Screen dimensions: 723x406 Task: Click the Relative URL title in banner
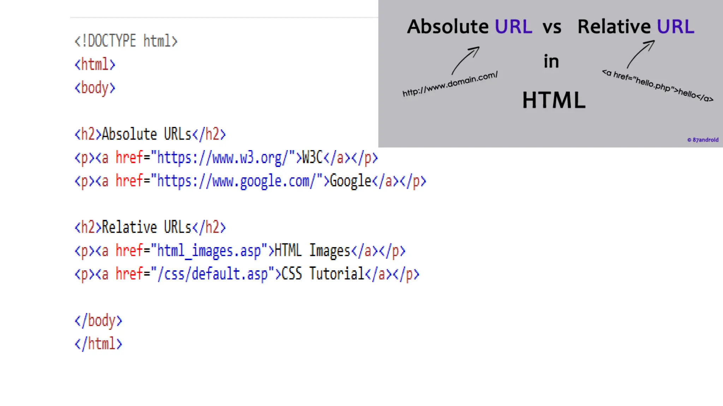(636, 27)
